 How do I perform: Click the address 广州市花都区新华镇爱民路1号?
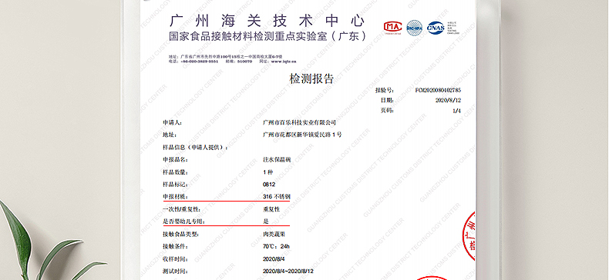(x=302, y=135)
